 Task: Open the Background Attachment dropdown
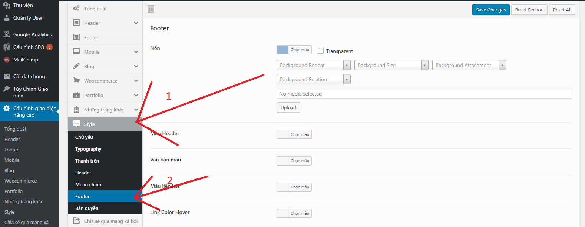(x=469, y=65)
